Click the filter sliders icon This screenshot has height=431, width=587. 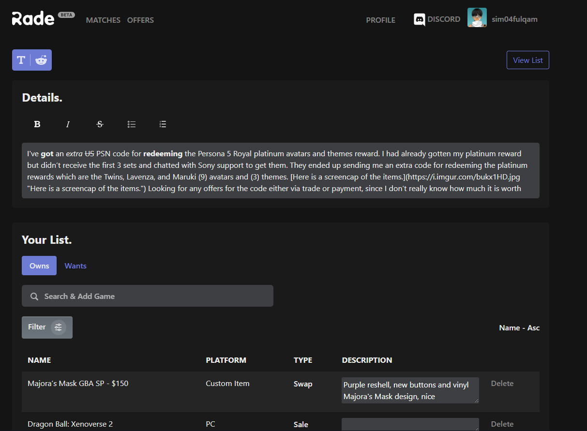(58, 327)
